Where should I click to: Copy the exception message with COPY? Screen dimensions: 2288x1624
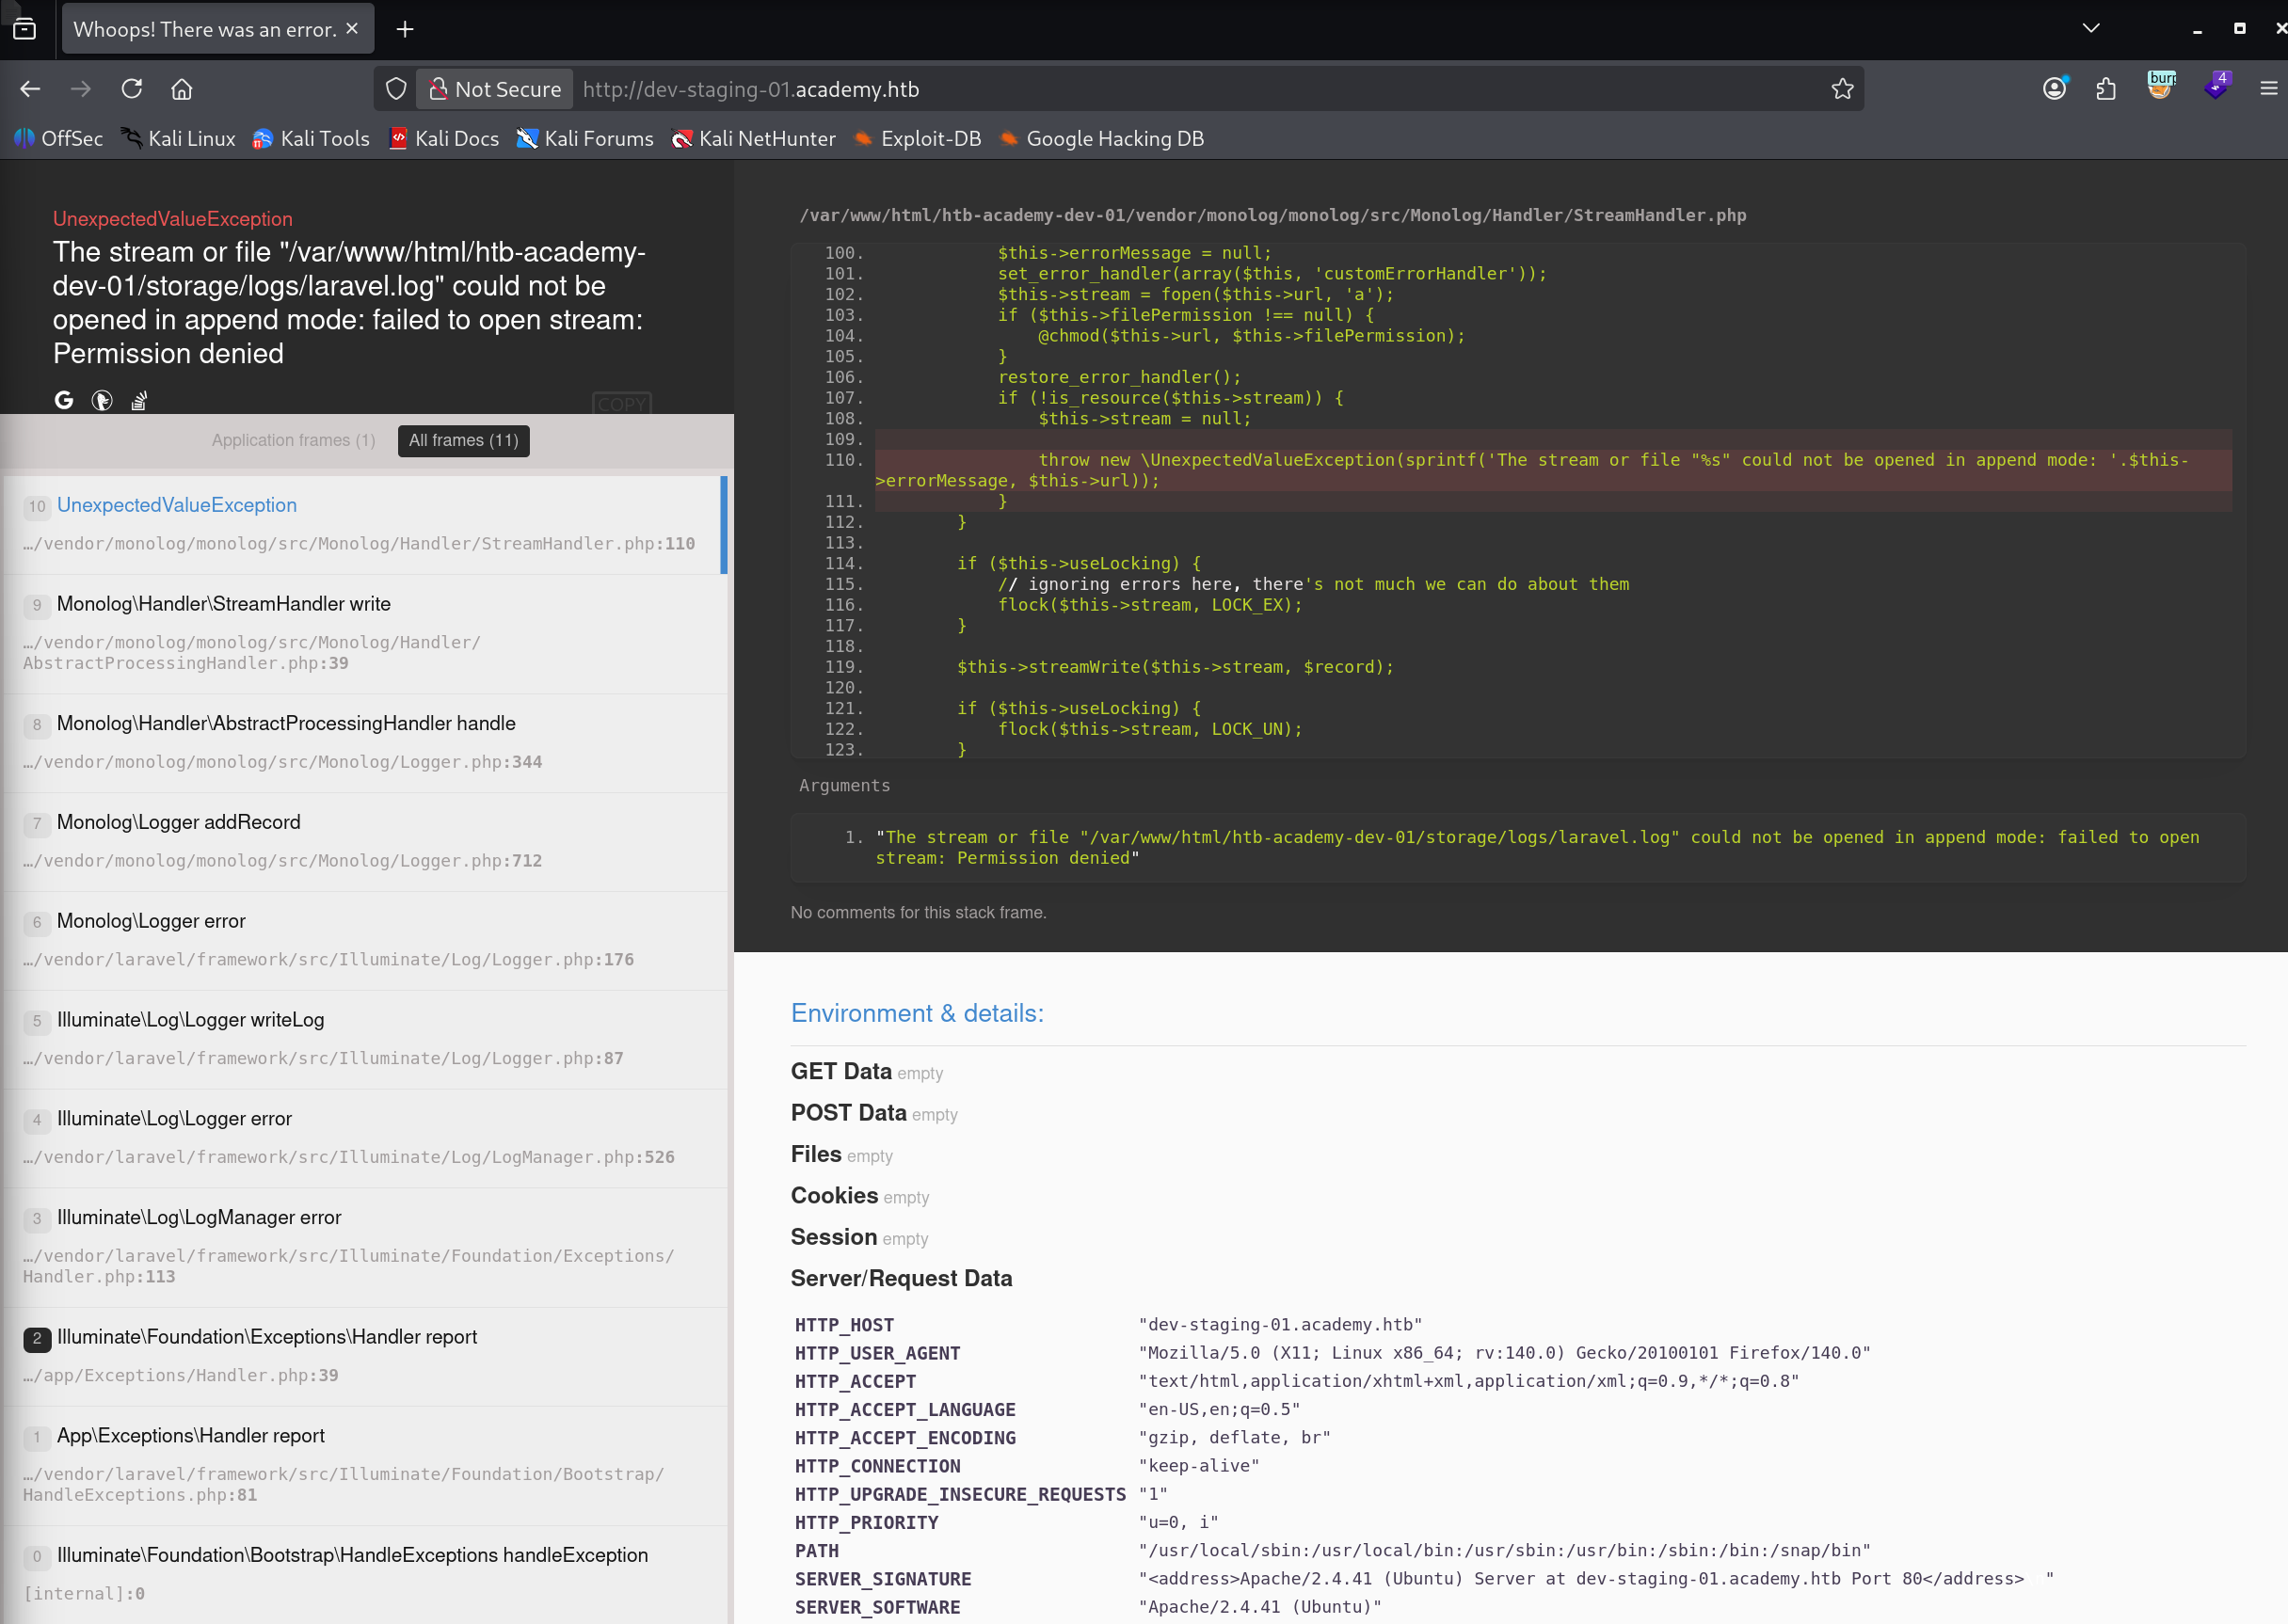point(622,404)
